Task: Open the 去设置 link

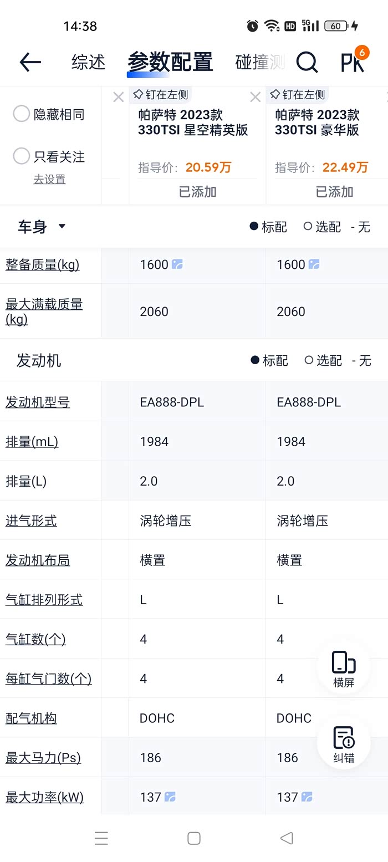Action: [x=49, y=179]
